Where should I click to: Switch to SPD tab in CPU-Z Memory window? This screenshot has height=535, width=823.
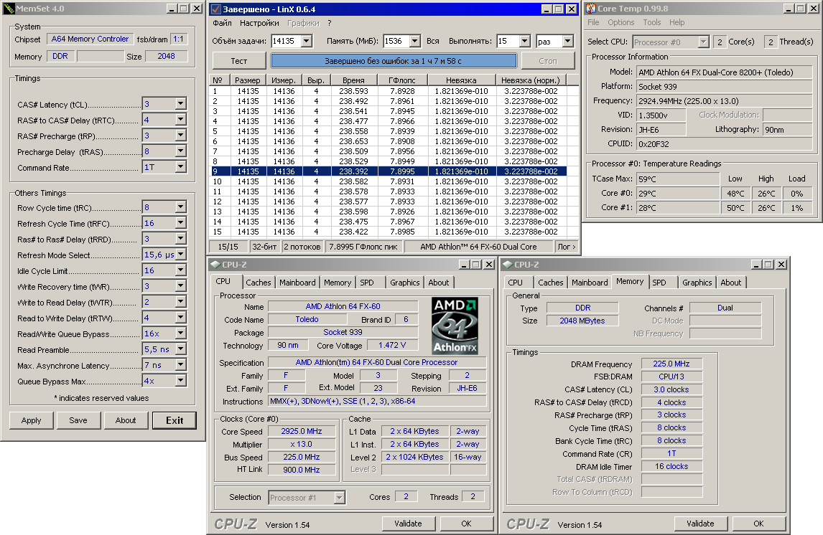tap(659, 283)
